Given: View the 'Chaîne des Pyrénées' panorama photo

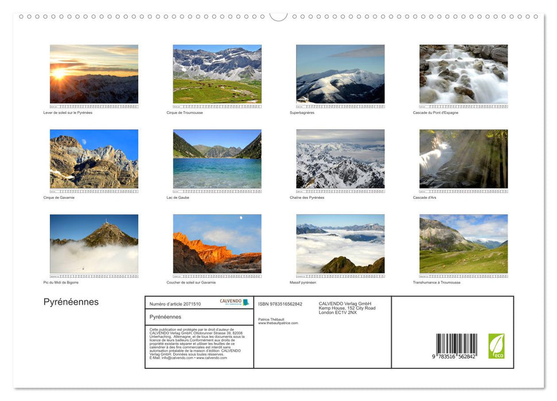Looking at the screenshot, I should point(340,159).
